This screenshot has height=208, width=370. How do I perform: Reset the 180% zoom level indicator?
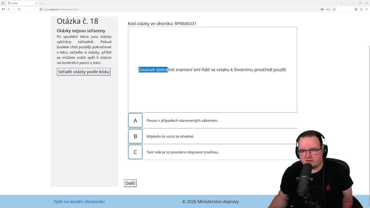click(328, 9)
